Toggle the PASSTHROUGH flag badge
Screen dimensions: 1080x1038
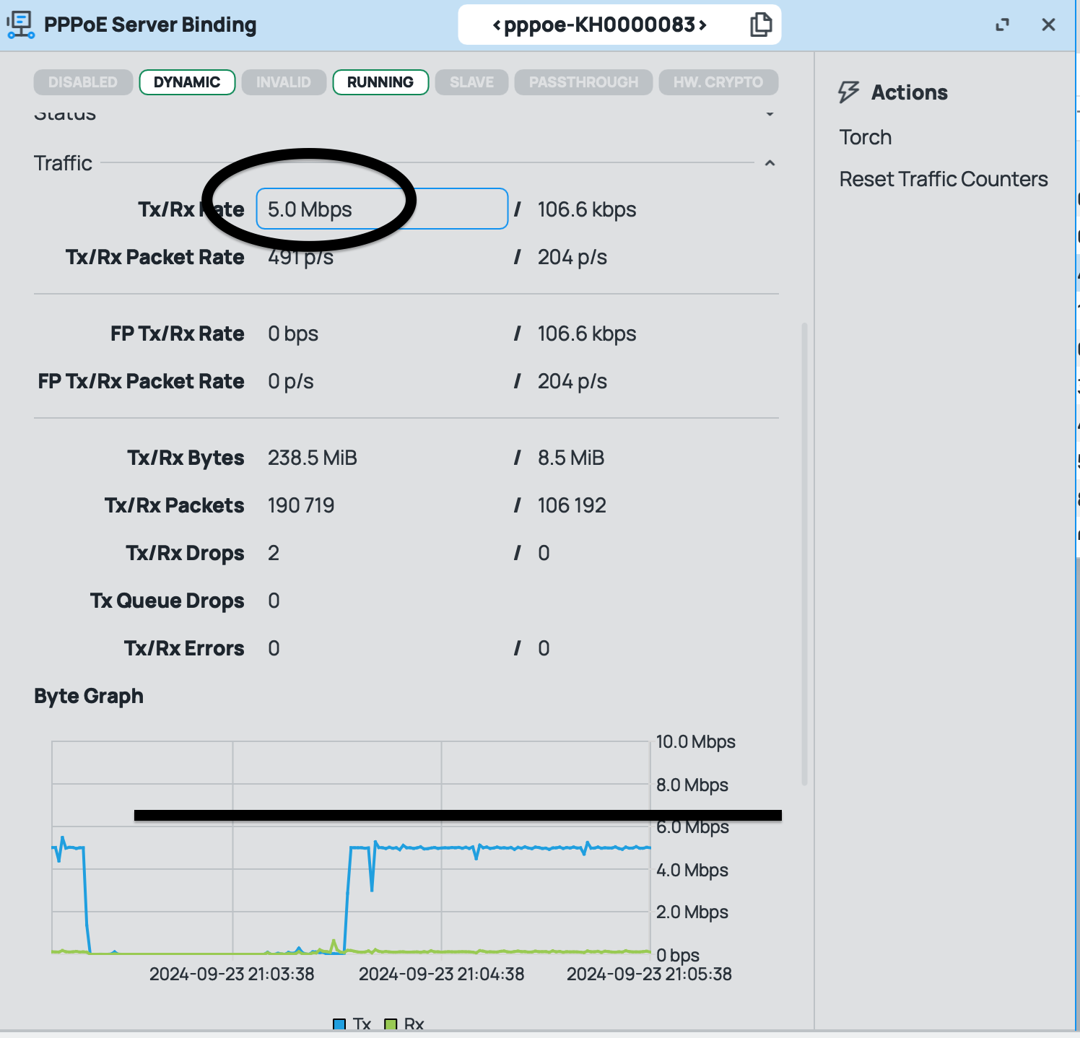tap(583, 82)
